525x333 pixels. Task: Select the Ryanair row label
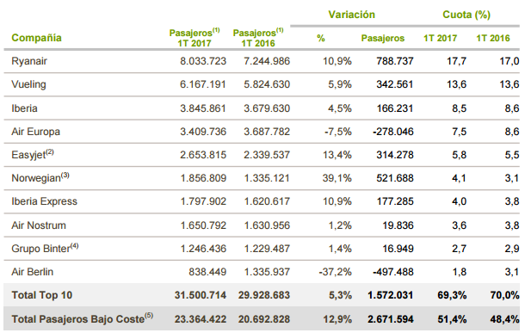[x=29, y=61]
